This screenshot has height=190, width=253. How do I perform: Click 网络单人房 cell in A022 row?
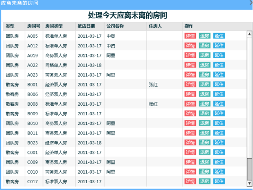point(56,65)
